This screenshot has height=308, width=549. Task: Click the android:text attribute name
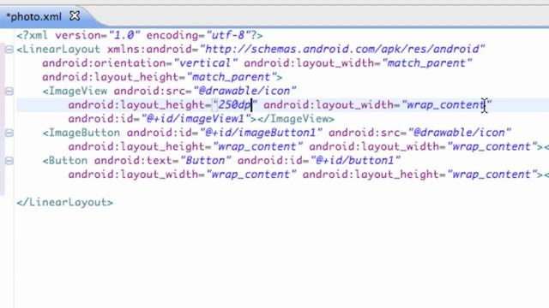point(135,161)
